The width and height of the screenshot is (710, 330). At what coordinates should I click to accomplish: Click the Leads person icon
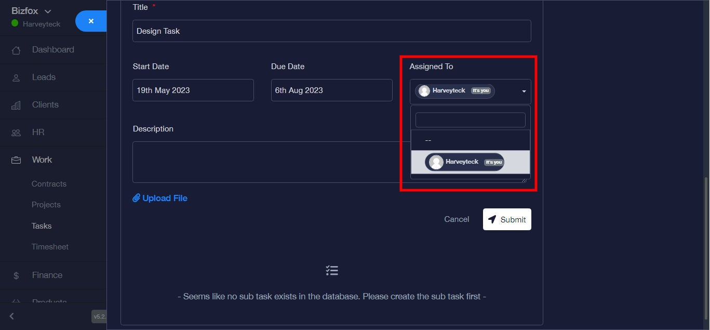(16, 77)
